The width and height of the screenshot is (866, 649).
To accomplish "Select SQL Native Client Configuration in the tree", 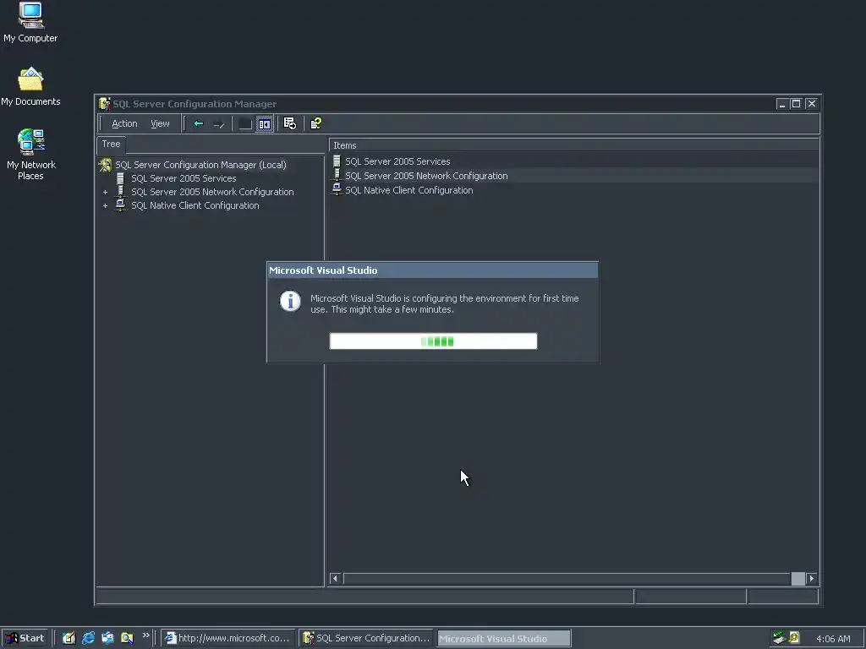I will coord(195,205).
